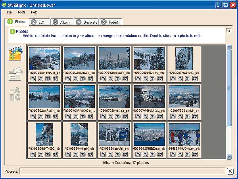This screenshot has height=179, width=238.
Task: Rotate photo 40399692xhRvDN clockwise
Action: point(40,116)
